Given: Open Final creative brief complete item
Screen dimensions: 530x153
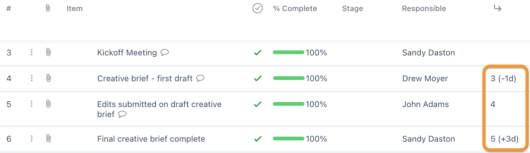Looking at the screenshot, I should click(151, 139).
